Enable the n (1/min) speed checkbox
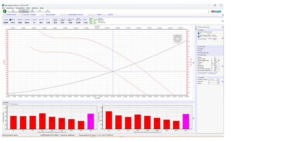The height and width of the screenshot is (141, 287). pyautogui.click(x=24, y=20)
